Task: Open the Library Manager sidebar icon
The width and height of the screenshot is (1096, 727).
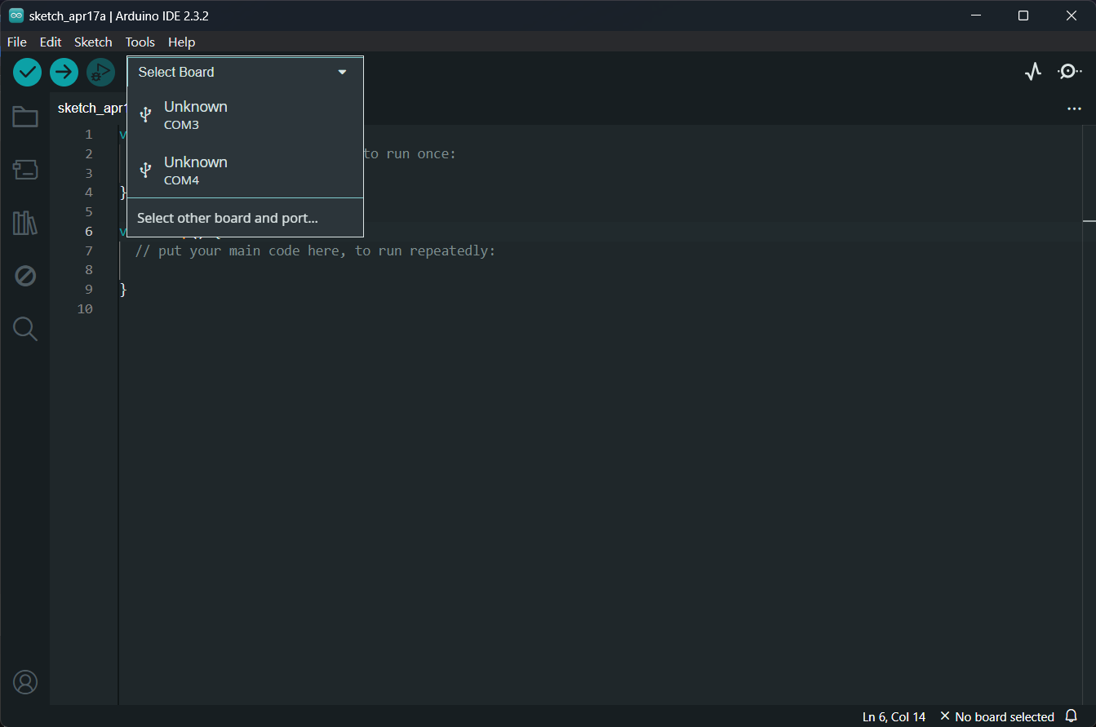Action: click(24, 223)
